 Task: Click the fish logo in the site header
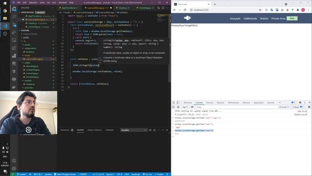click(x=187, y=18)
